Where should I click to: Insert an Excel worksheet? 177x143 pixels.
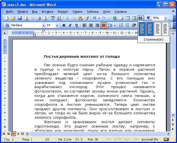pyautogui.click(x=134, y=18)
